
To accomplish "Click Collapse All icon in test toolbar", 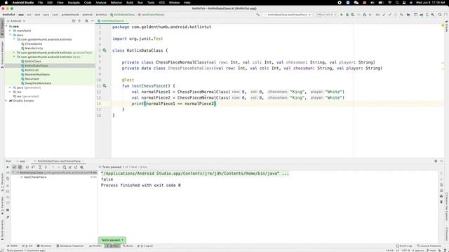I will tap(46, 167).
